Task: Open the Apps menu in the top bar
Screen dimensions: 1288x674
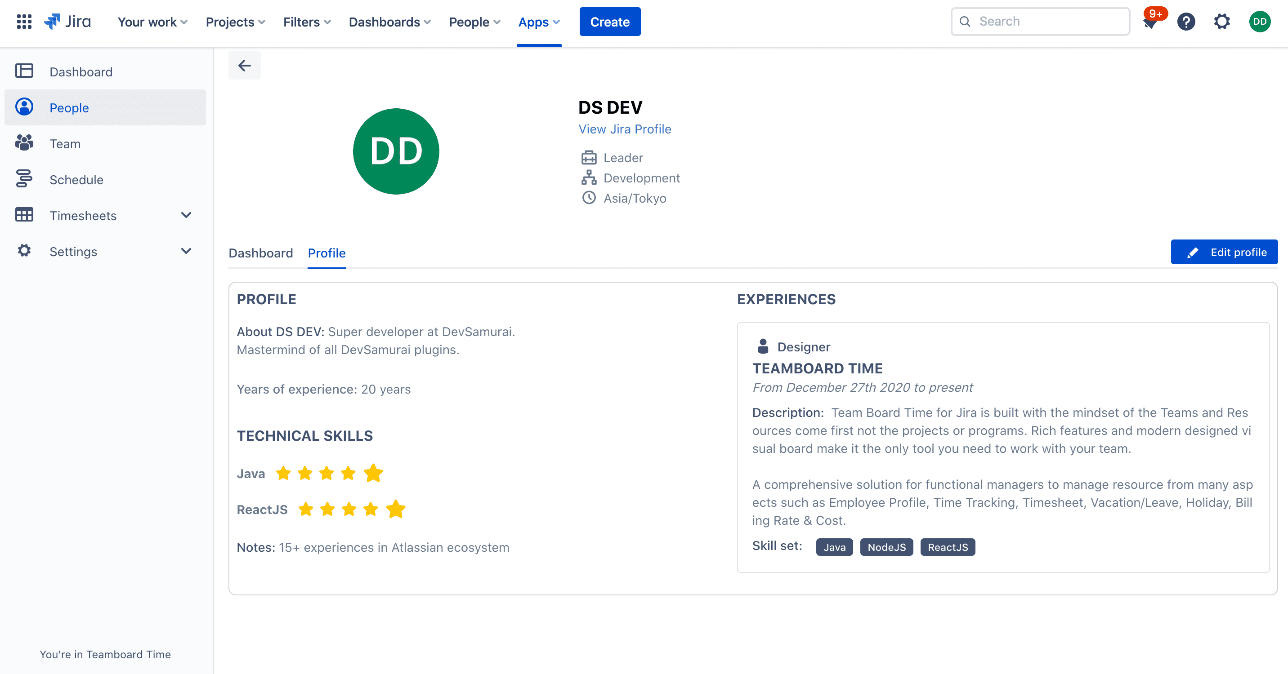Action: coord(538,22)
